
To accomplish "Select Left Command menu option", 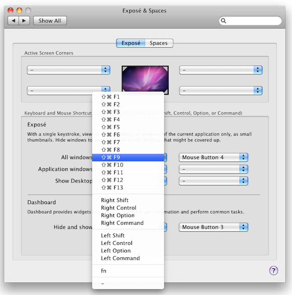I will 128,258.
